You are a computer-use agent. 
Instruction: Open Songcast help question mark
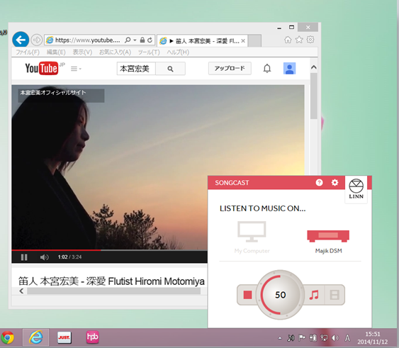tap(319, 182)
